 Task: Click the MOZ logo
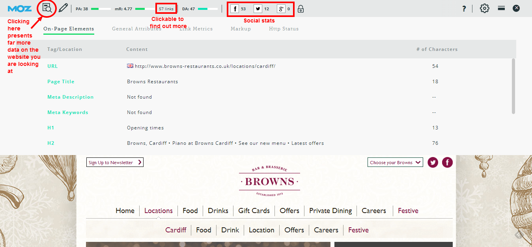tap(20, 9)
